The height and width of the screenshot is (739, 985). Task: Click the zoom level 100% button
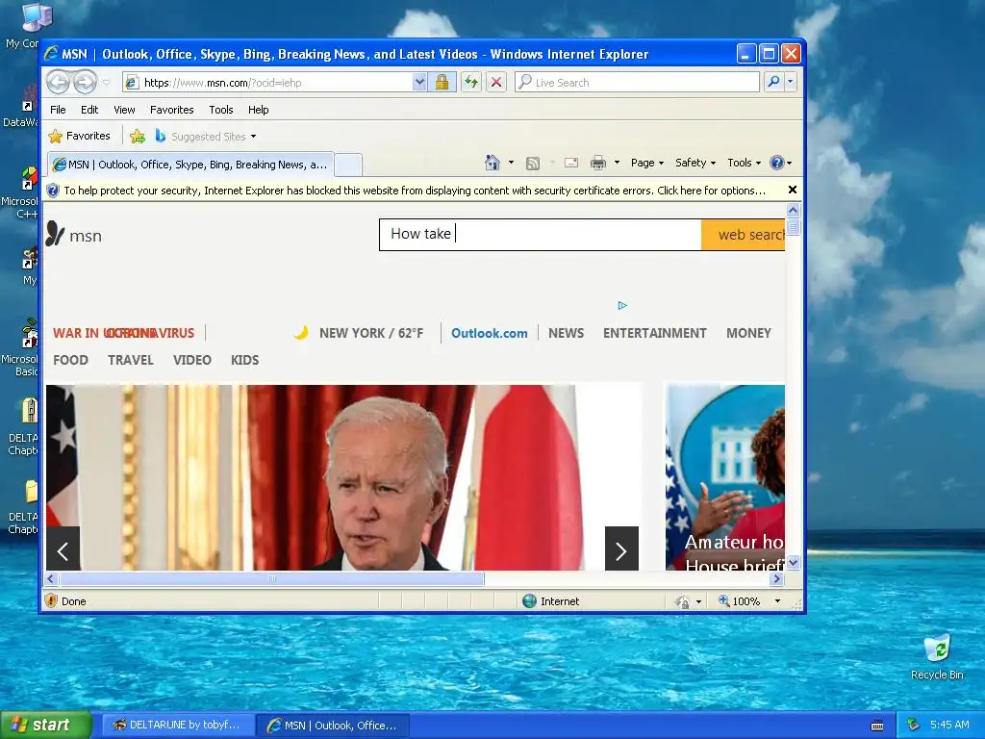pos(740,601)
